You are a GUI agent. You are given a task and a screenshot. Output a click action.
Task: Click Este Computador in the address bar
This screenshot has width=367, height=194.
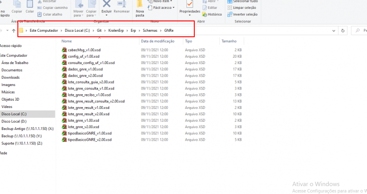[44, 30]
